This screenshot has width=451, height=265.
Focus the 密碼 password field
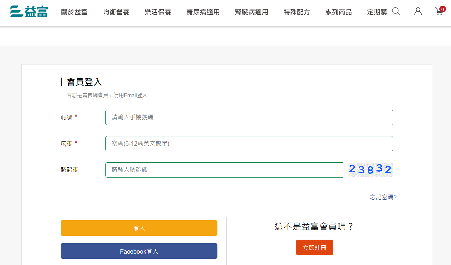(249, 144)
